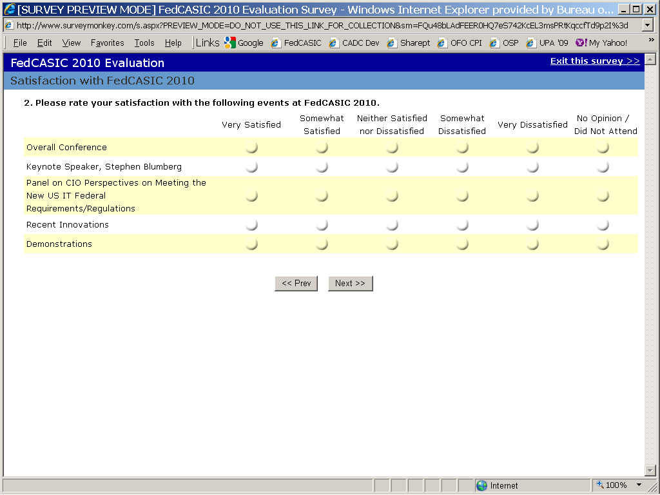Open the Help menu
The height and width of the screenshot is (495, 660).
(x=173, y=43)
